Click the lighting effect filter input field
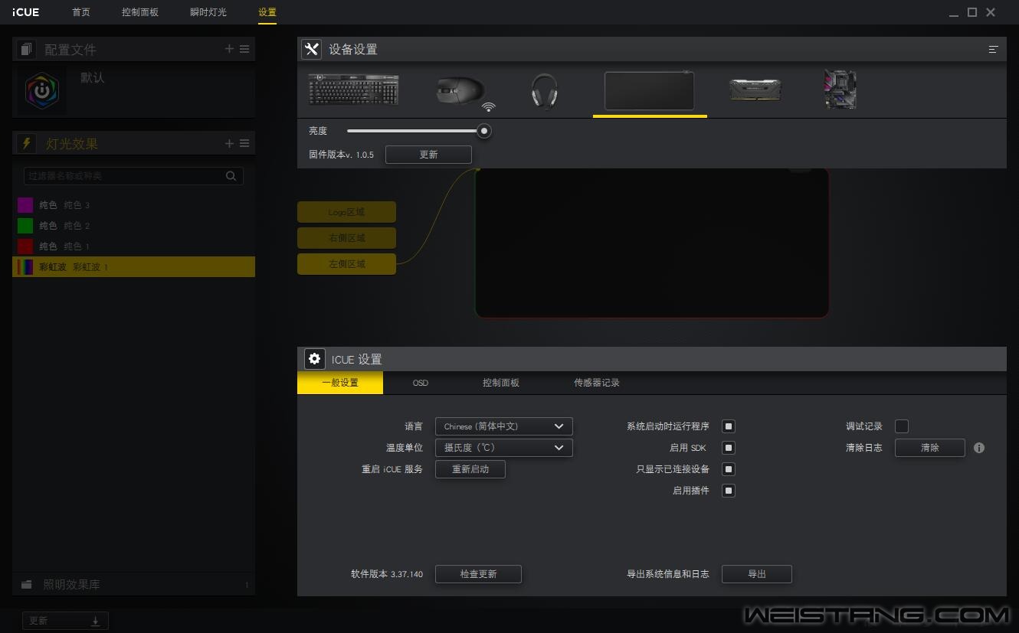Screen dimensions: 1019x633 (133, 176)
